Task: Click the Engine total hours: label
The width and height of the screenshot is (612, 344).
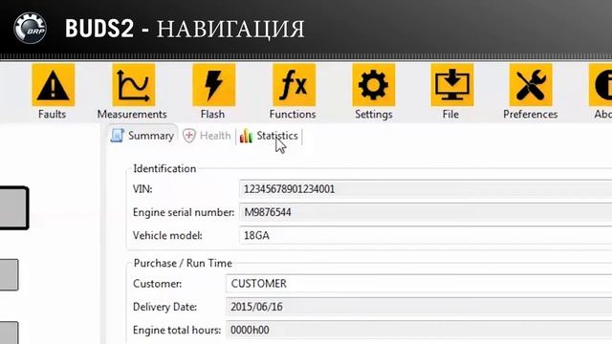Action: coord(177,330)
